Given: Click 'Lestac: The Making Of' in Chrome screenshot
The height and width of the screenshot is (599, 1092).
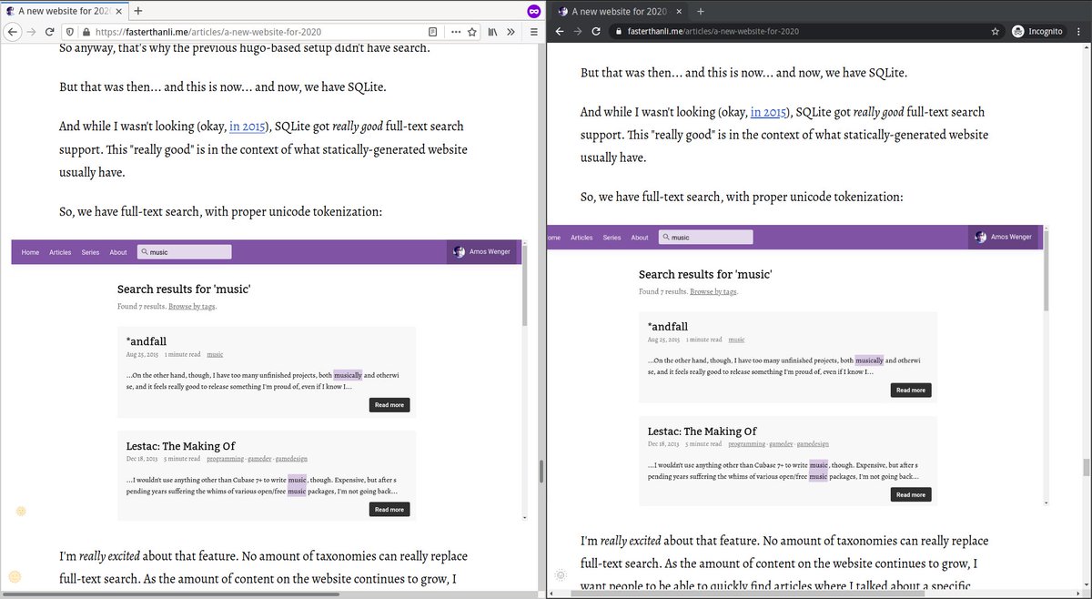Looking at the screenshot, I should click(x=702, y=431).
